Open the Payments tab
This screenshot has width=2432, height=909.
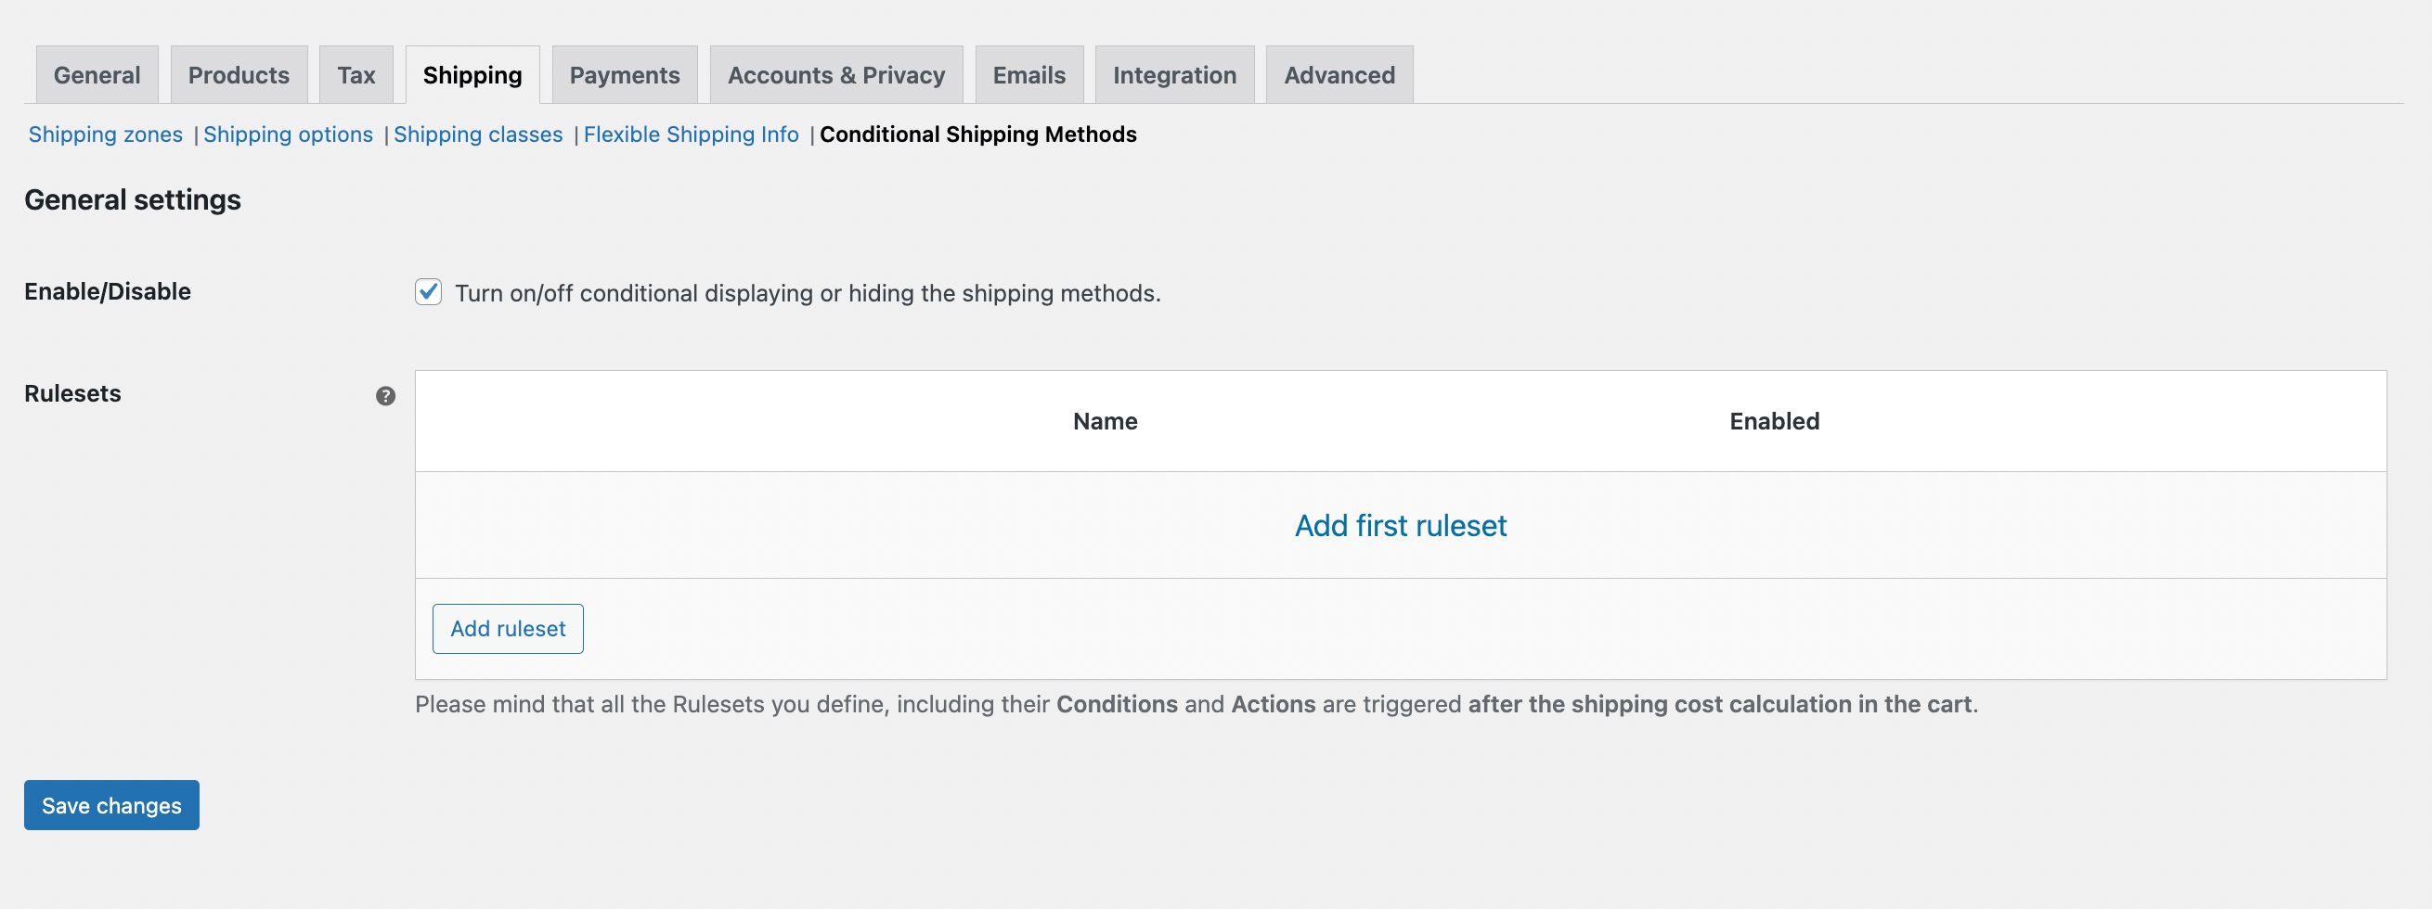pyautogui.click(x=624, y=74)
